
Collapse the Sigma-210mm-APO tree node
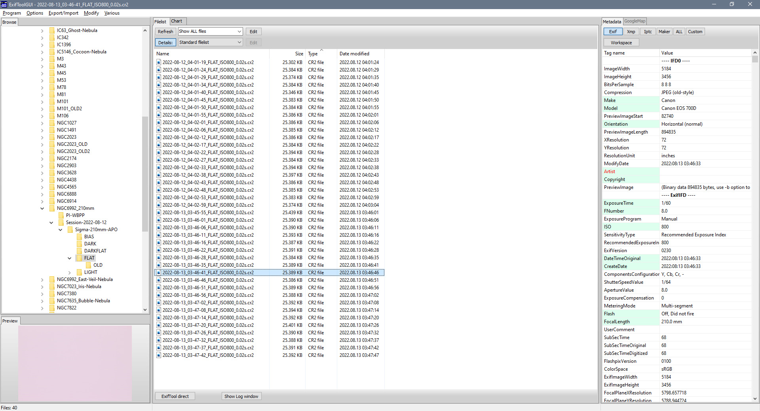click(61, 230)
